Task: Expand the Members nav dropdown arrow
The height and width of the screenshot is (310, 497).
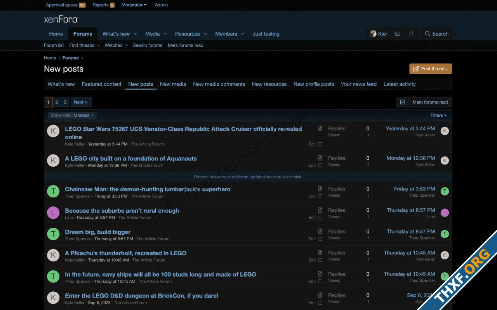Action: (x=243, y=34)
